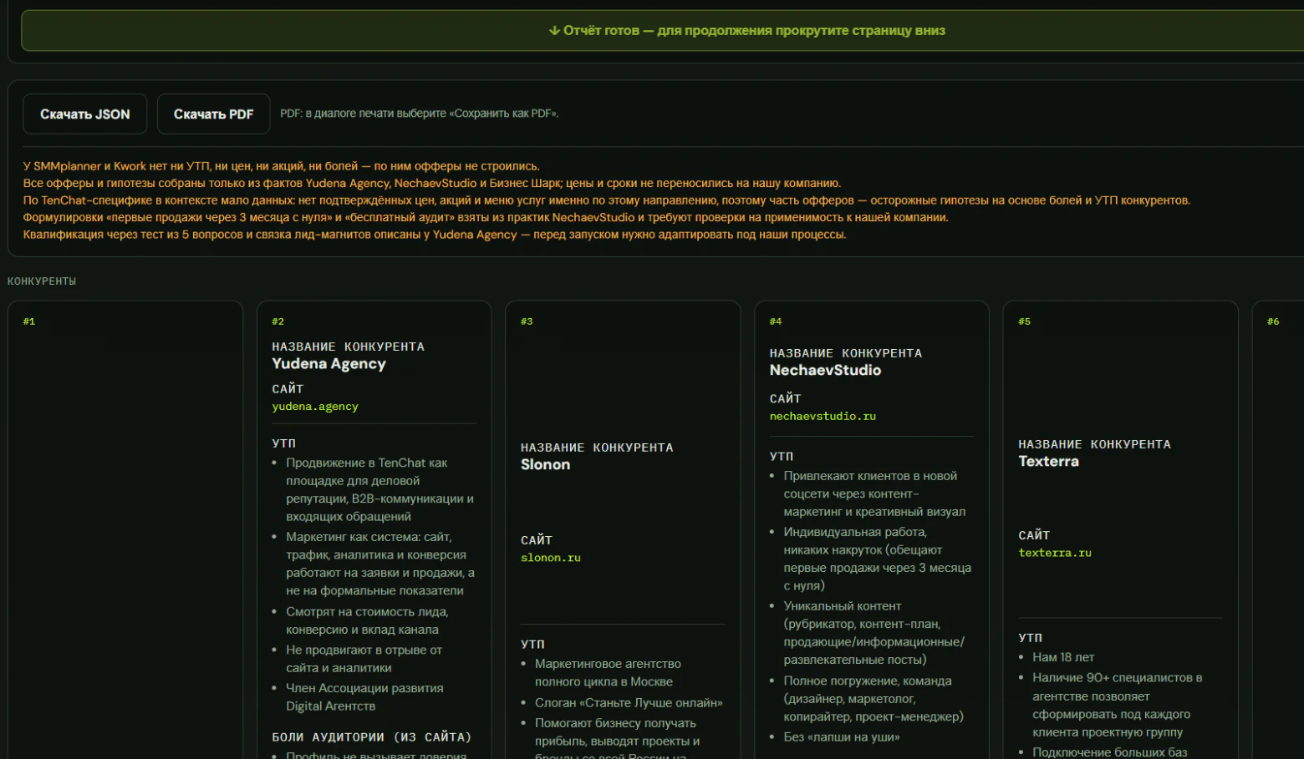Click the Texterra competitor name
This screenshot has width=1304, height=759.
point(1048,462)
